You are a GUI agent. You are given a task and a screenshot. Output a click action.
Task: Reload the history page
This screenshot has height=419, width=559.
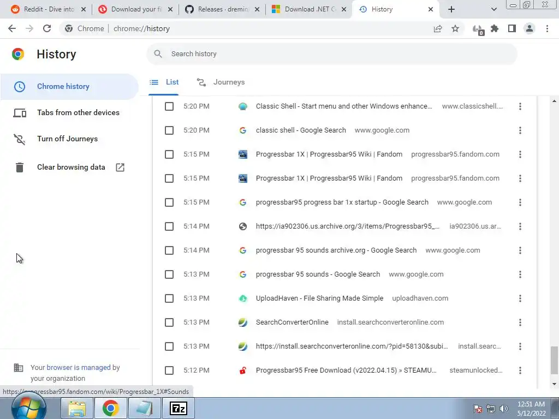[x=47, y=28]
